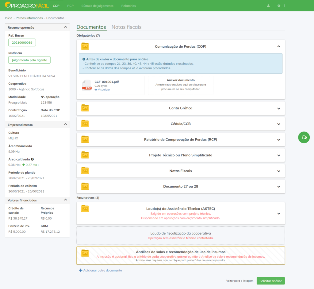Click the credit value R$ 38.245,27

pyautogui.click(x=18, y=218)
